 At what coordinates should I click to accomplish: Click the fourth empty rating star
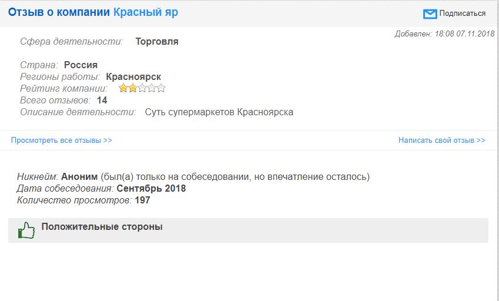152,88
